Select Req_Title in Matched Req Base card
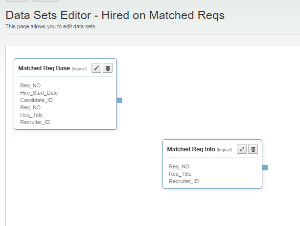 pyautogui.click(x=31, y=115)
